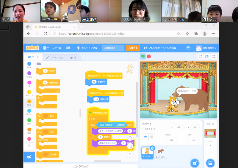Switch to small stage layout
238x168 pixels.
point(201,56)
